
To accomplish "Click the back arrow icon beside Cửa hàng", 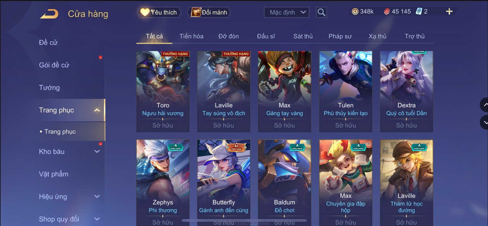I will (x=49, y=14).
